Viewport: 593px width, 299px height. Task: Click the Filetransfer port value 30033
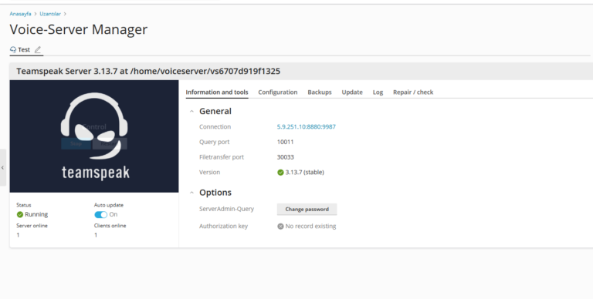(x=286, y=157)
